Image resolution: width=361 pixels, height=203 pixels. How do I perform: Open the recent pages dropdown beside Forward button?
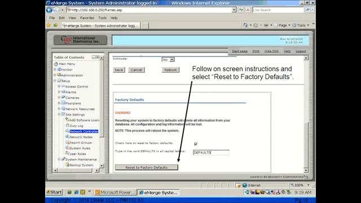pyautogui.click(x=62, y=10)
